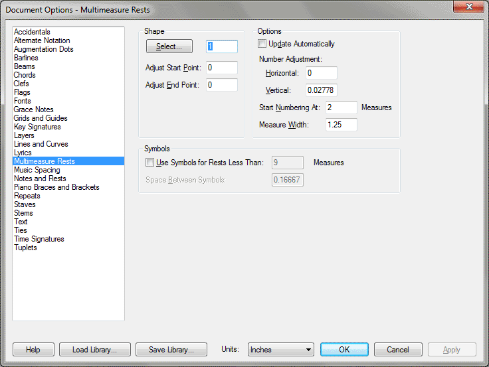Edit the Vertical number adjustment field

coord(321,90)
